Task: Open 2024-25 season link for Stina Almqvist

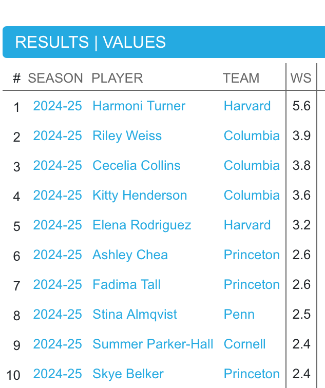Action: pyautogui.click(x=58, y=315)
